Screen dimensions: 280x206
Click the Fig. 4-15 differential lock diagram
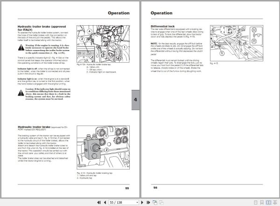pos(237,43)
